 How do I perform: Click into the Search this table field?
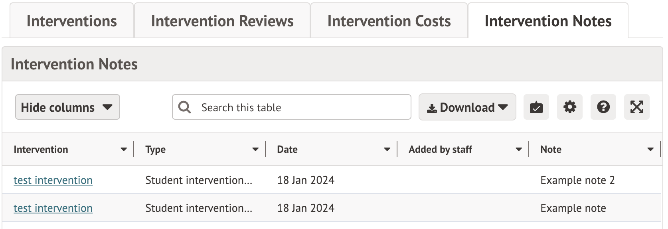tap(299, 107)
